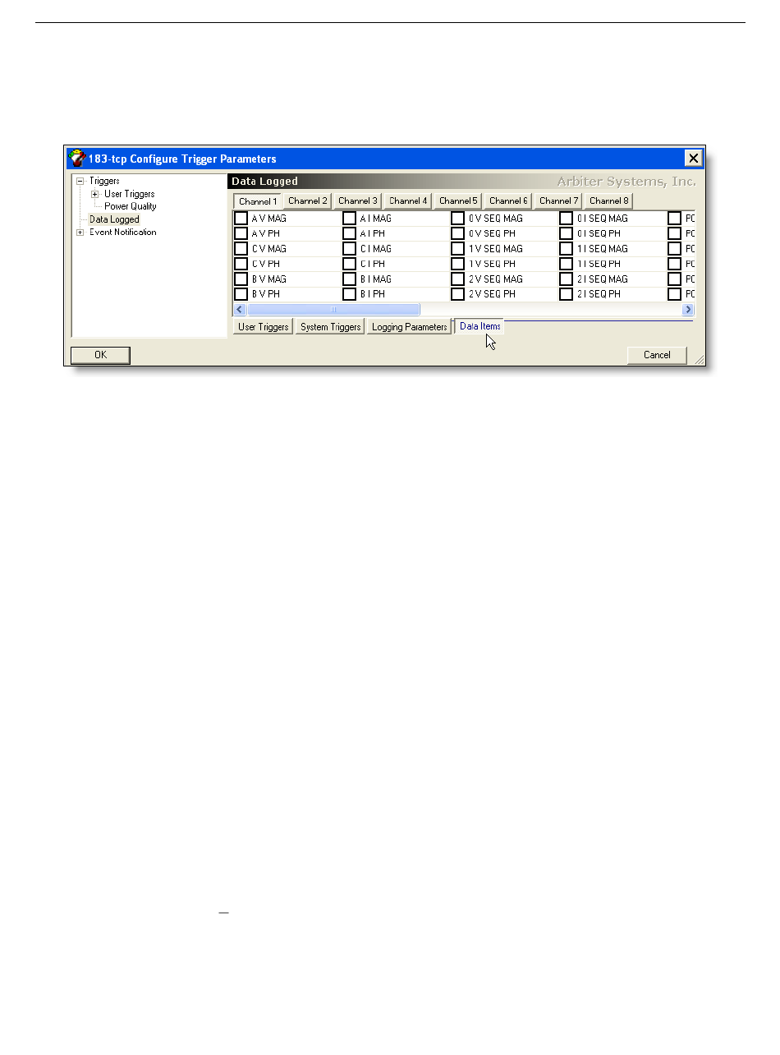Viewport: 780px width, 1055px height.
Task: Check the 1 I SEQ MAG box
Action: 567,249
